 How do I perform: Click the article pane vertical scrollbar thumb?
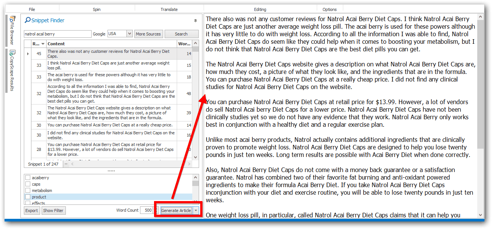481,85
